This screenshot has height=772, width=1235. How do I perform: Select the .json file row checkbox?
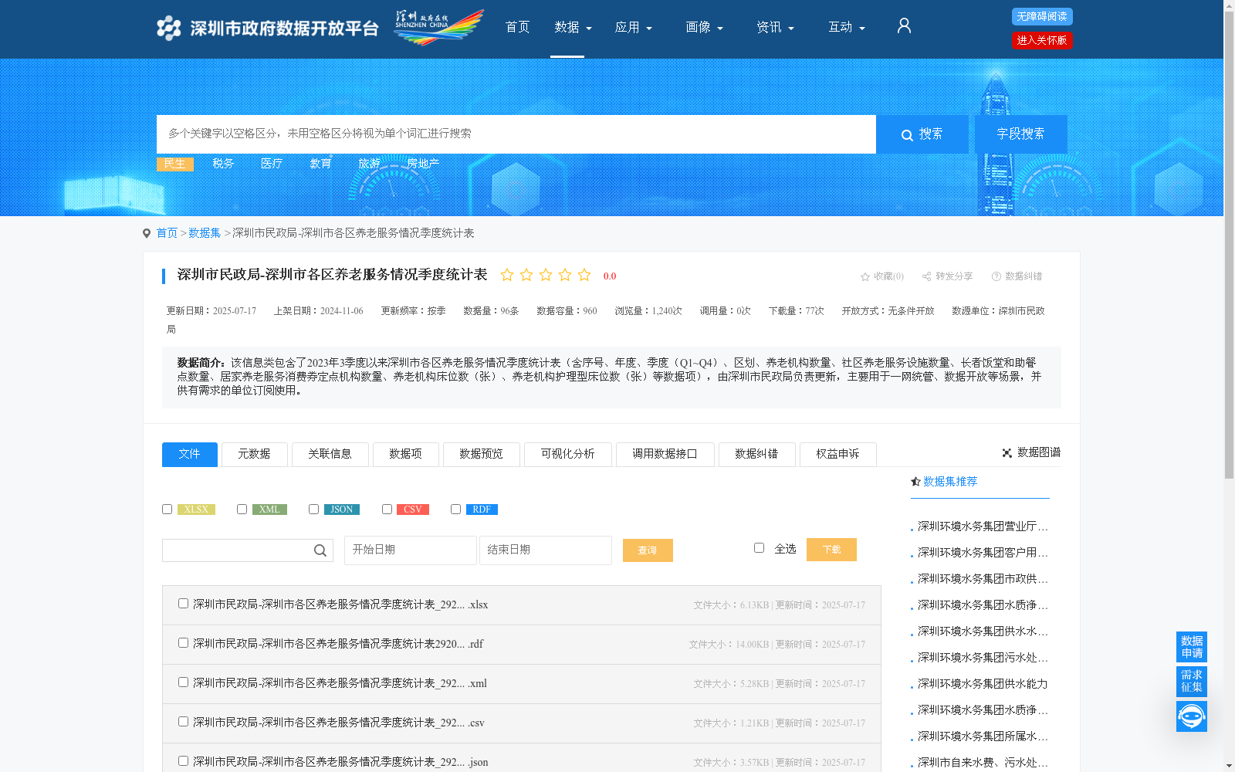pyautogui.click(x=183, y=761)
